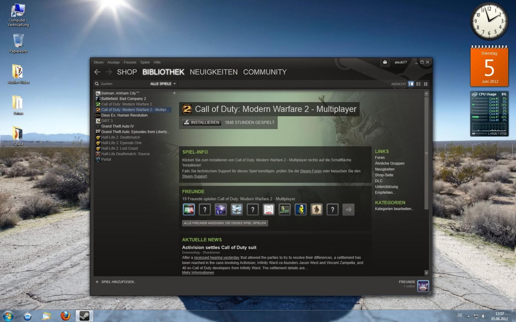Switch to the detail view layout

[x=411, y=84]
